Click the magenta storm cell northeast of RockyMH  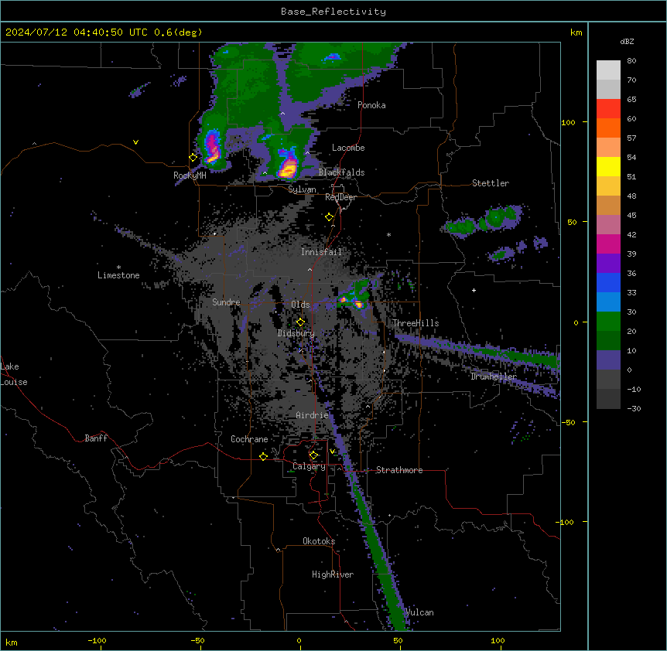(212, 147)
